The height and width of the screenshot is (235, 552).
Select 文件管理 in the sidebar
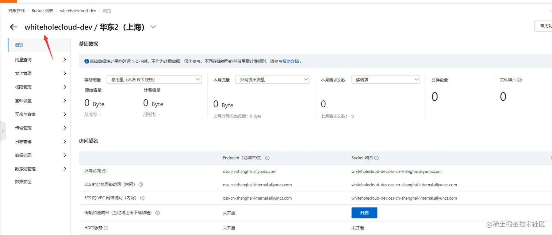23,73
